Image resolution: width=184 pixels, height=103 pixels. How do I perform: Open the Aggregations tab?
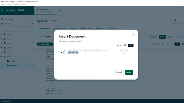(x=59, y=28)
